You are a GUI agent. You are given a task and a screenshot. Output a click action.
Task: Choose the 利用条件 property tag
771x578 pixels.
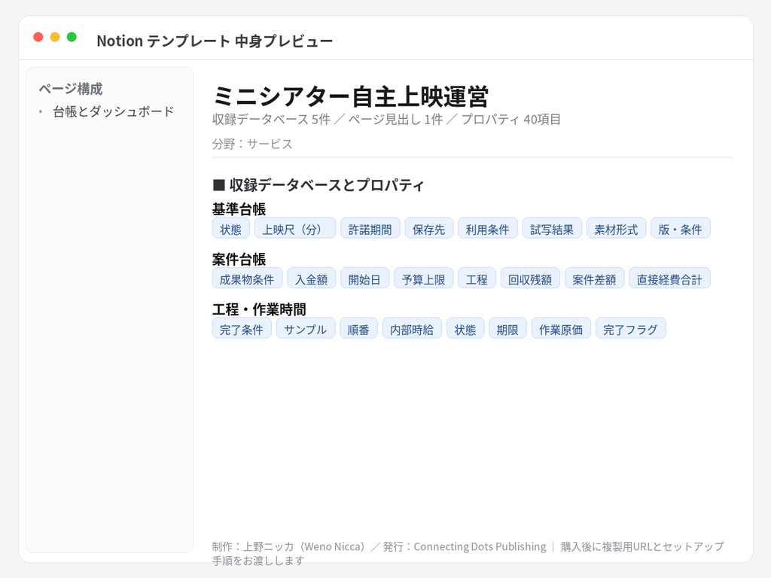pyautogui.click(x=488, y=229)
